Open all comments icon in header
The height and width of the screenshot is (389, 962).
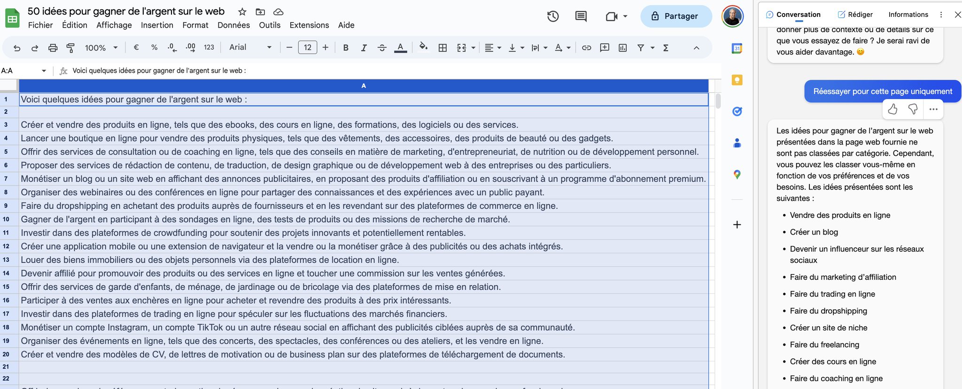(581, 16)
